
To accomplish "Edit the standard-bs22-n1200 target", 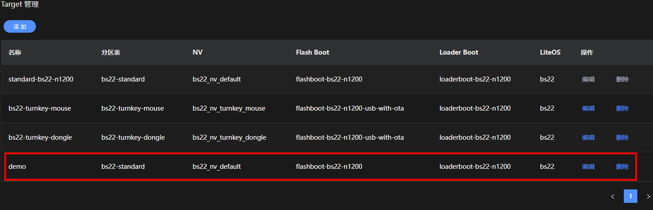I will [588, 79].
